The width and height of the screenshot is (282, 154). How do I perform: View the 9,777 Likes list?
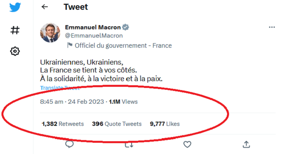[x=165, y=124]
